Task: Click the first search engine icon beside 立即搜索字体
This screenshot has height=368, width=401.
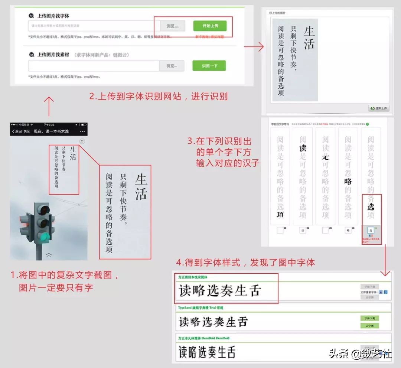Action: (381, 292)
